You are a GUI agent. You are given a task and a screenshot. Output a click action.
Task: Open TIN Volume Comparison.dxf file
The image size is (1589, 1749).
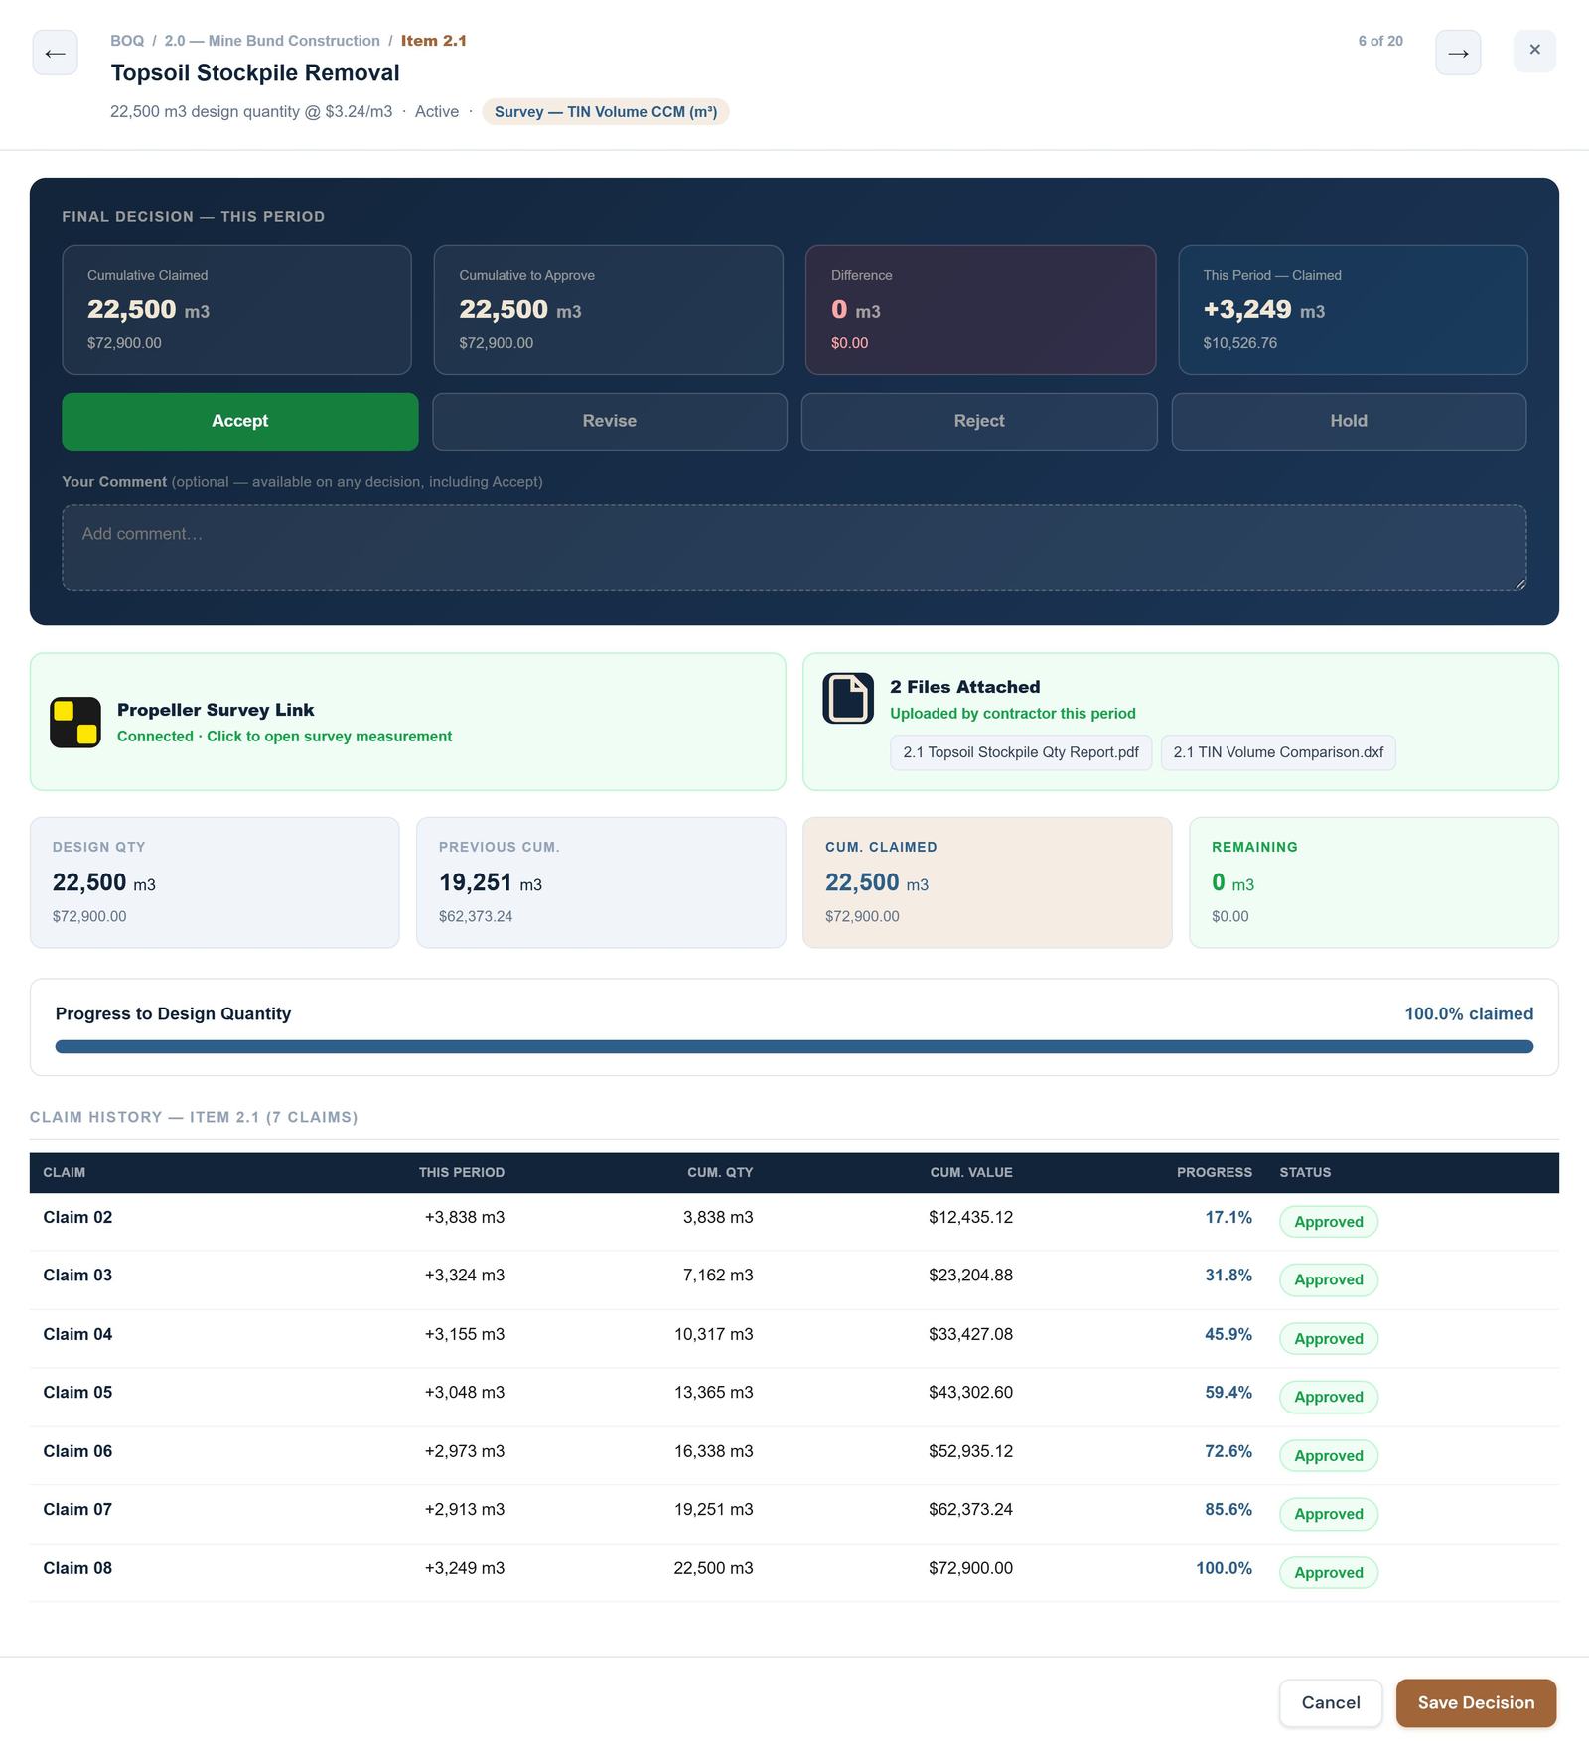point(1278,752)
